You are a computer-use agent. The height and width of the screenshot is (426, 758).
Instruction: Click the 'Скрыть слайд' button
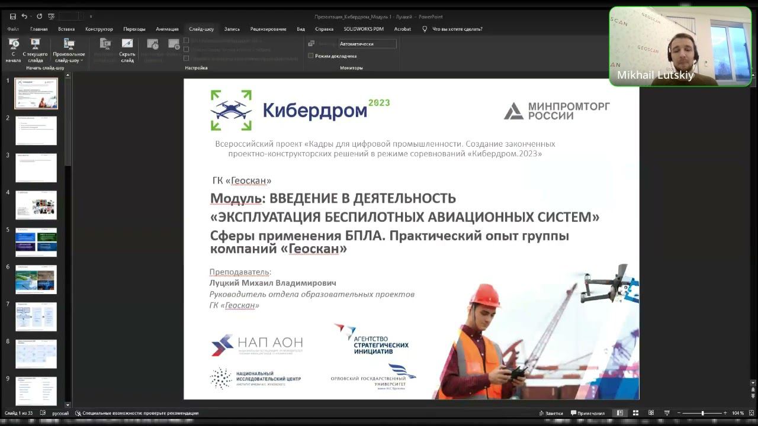(127, 50)
